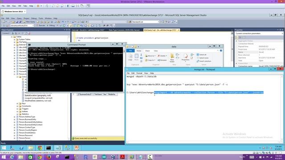Click Command Prompt icon in guest taskbar
Image resolution: width=285 pixels, height=160 pixels.
point(49,148)
